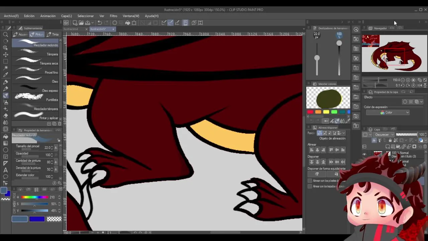Viewport: 428px width, 241px height.
Task: Open the Color de expresión dropdown
Action: click(388, 112)
